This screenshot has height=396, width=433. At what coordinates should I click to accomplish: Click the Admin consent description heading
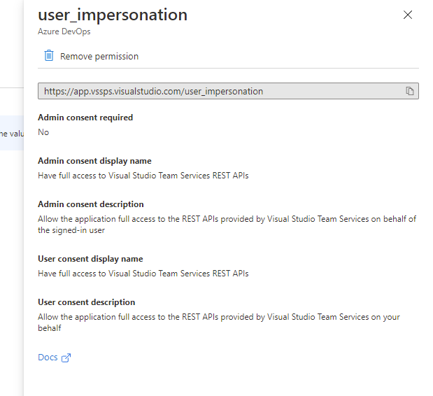(x=91, y=204)
